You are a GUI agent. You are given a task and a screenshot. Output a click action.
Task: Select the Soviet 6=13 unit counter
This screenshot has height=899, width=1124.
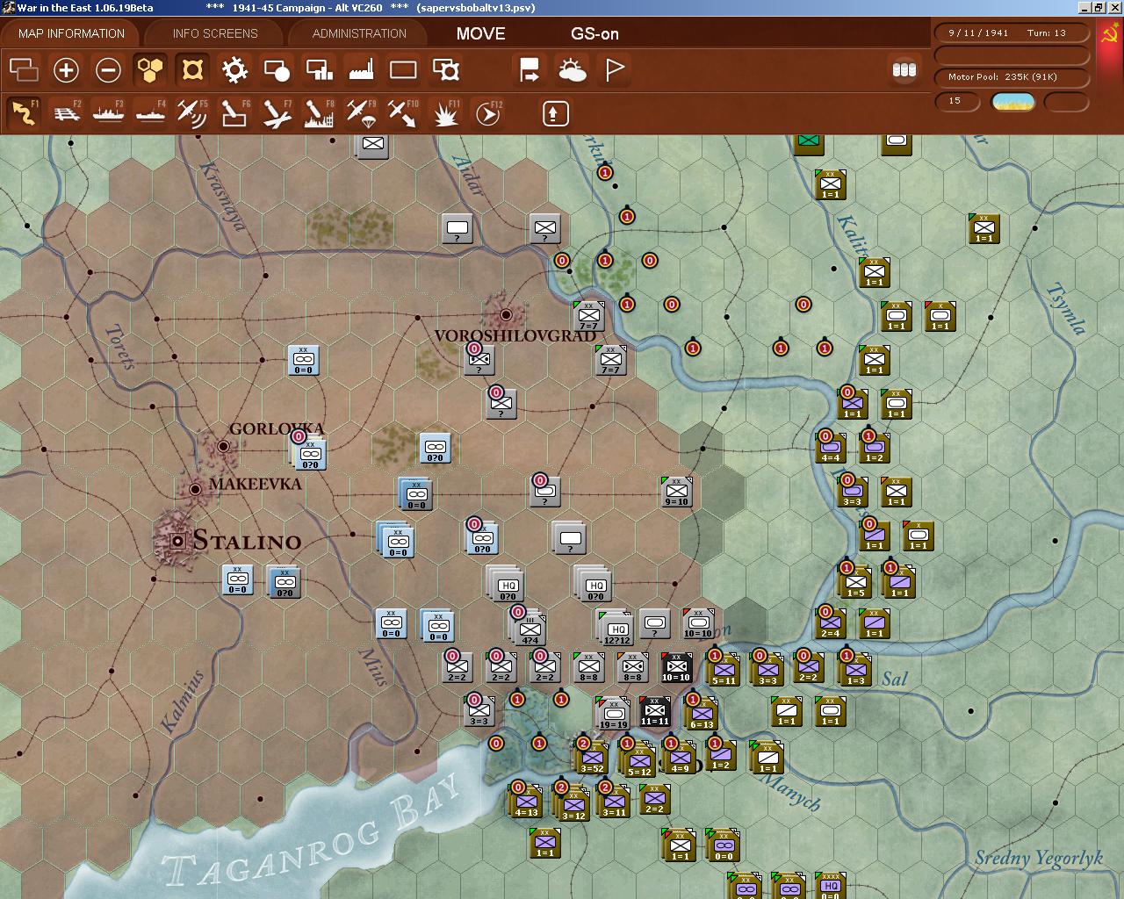coord(701,714)
